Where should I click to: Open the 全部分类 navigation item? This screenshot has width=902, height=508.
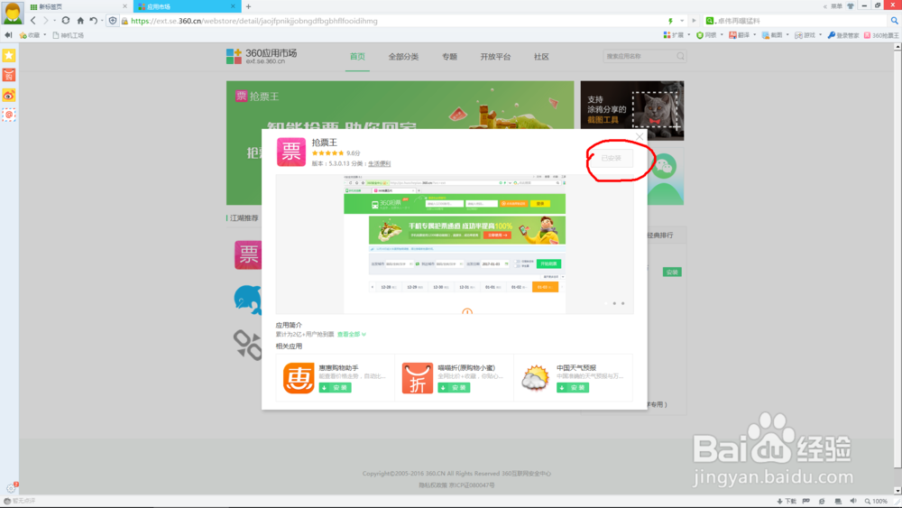403,56
